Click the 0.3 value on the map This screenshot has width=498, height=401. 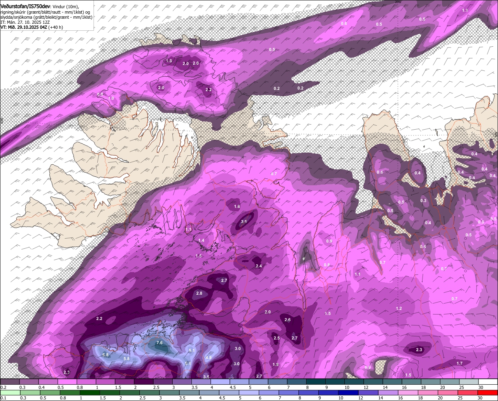click(423, 201)
